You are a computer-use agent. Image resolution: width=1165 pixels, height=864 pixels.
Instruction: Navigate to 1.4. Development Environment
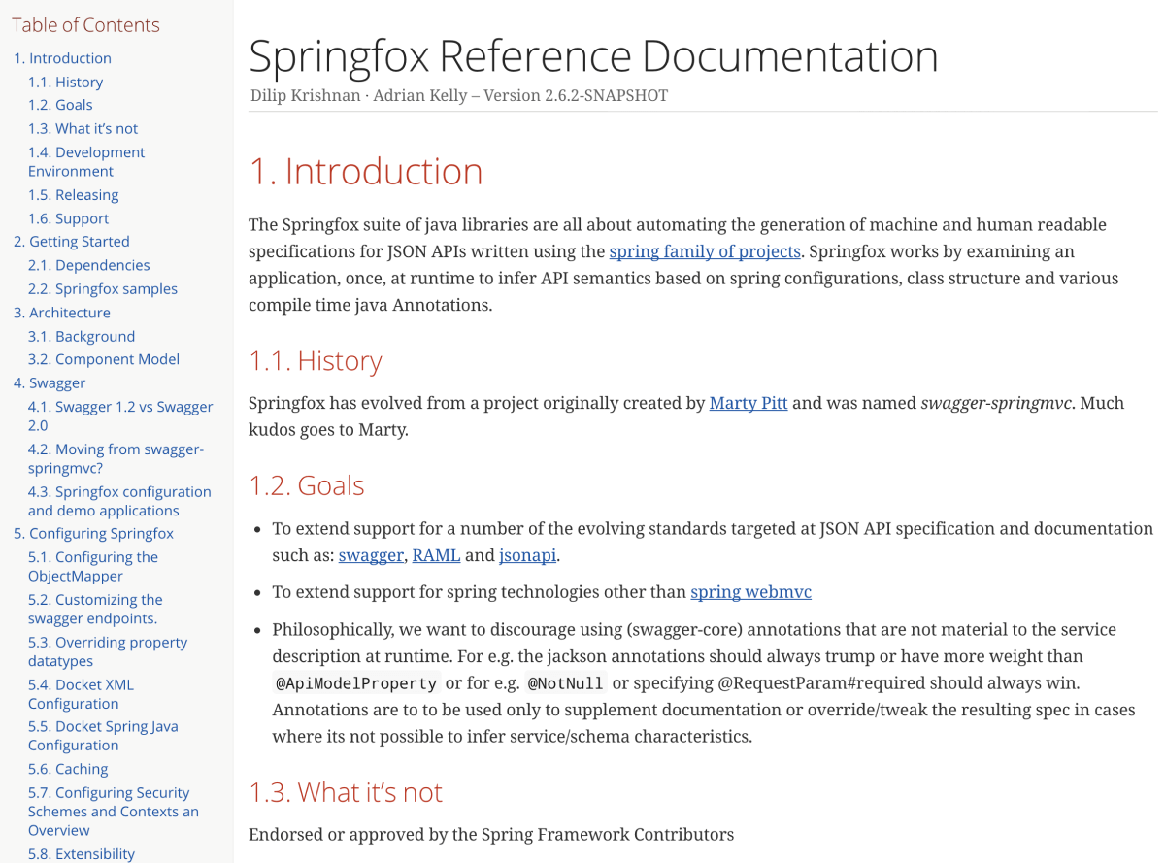pos(86,161)
